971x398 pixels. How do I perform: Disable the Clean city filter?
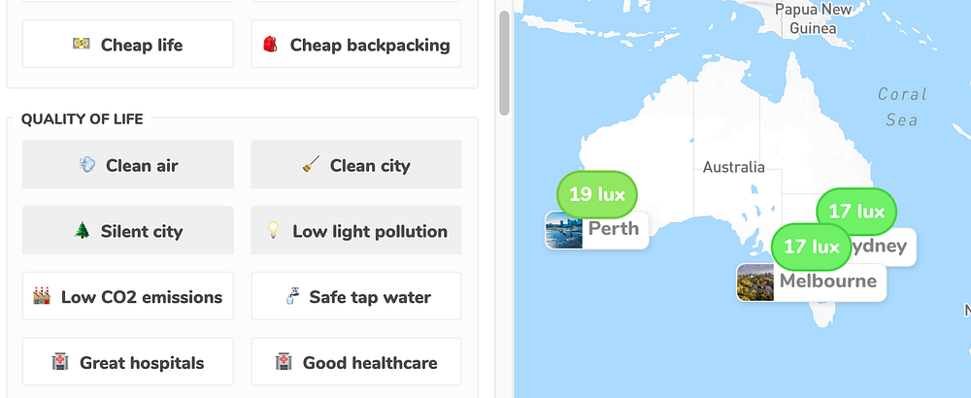click(x=356, y=165)
